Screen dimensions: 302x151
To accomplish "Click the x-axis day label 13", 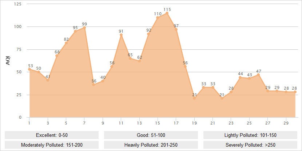I will (x=139, y=123).
